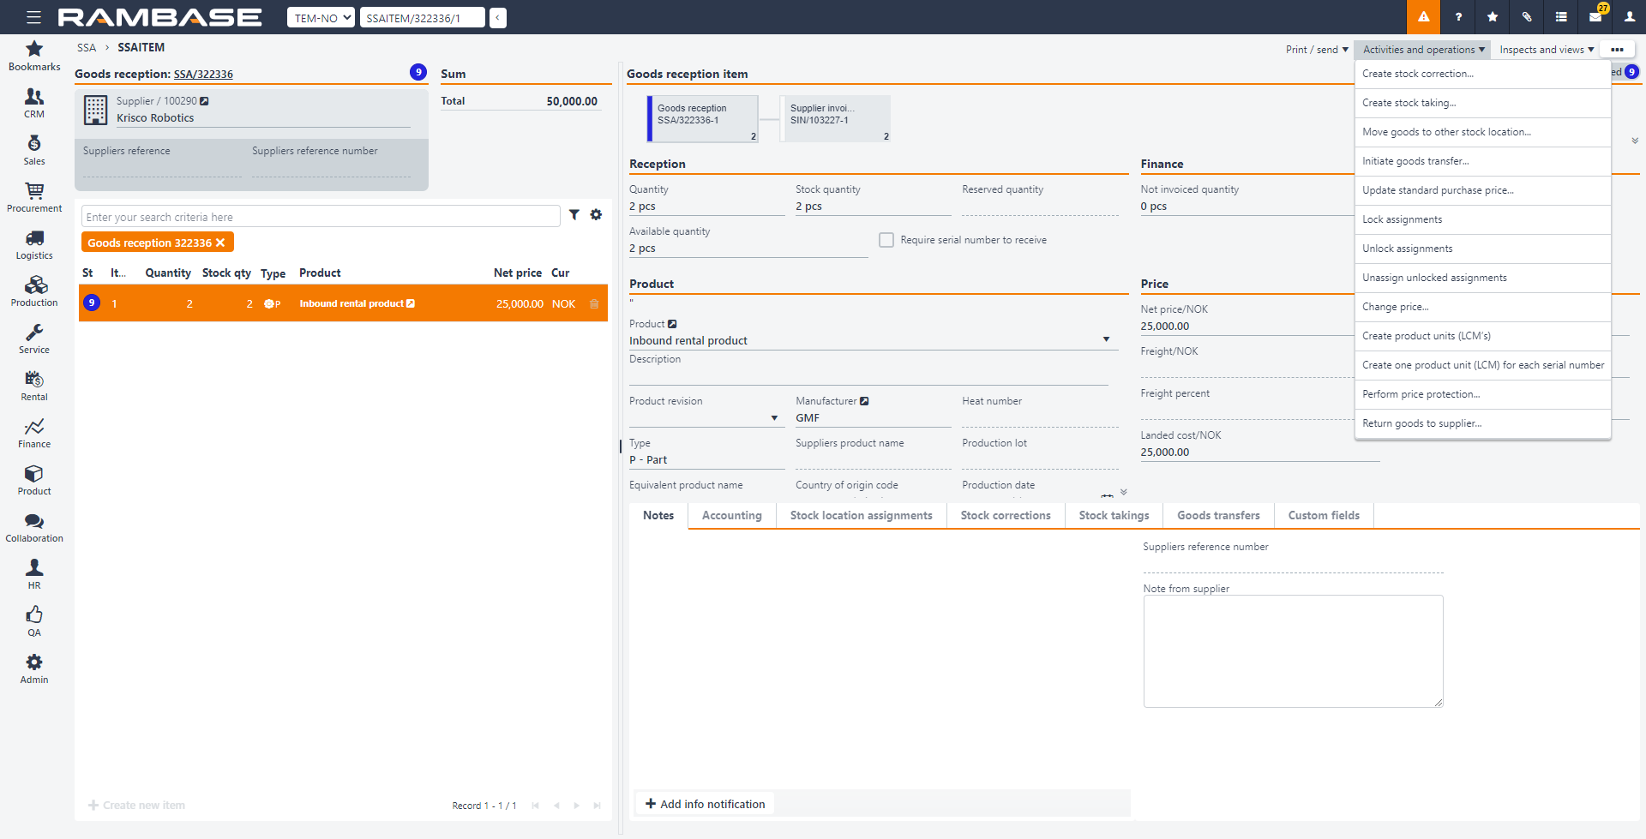The width and height of the screenshot is (1646, 839).
Task: Click Add info notification button
Action: click(x=705, y=804)
